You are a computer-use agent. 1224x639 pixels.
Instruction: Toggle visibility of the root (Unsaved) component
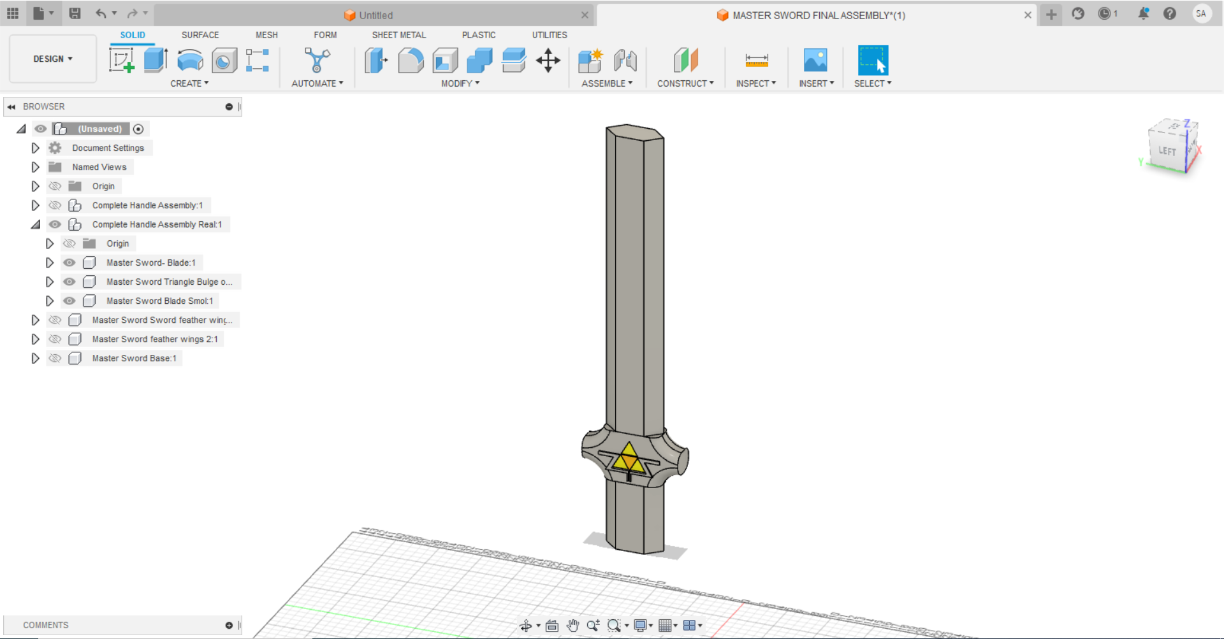point(41,129)
